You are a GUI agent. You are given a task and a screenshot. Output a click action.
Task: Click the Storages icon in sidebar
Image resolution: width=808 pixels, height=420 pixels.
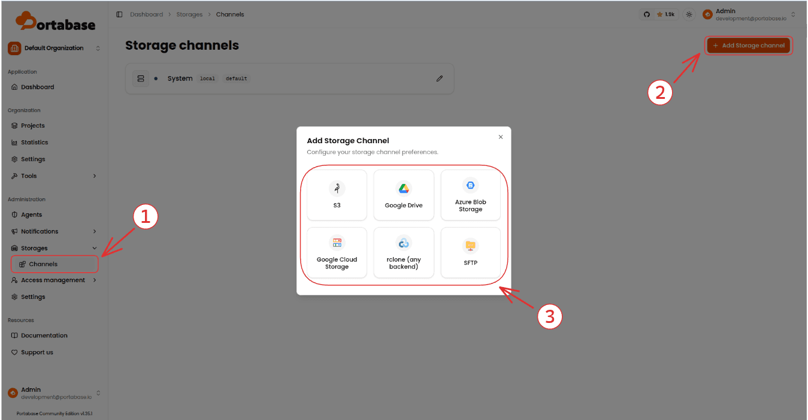(x=15, y=248)
